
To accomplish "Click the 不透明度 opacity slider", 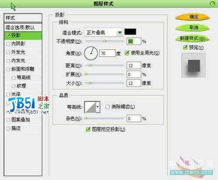I will coord(104,41).
